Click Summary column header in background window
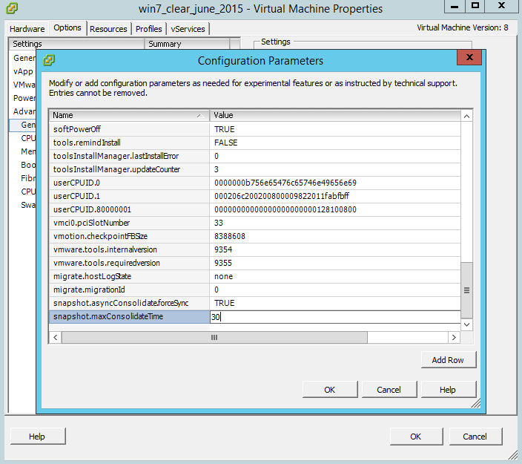The width and height of the screenshot is (522, 464). click(x=187, y=44)
